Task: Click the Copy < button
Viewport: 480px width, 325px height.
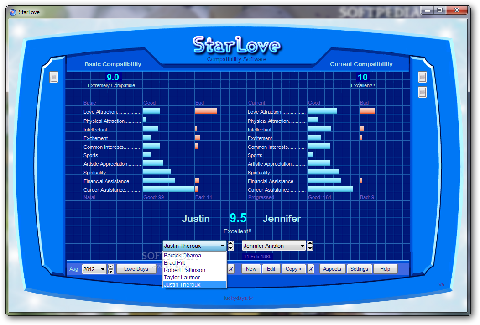Action: point(293,269)
